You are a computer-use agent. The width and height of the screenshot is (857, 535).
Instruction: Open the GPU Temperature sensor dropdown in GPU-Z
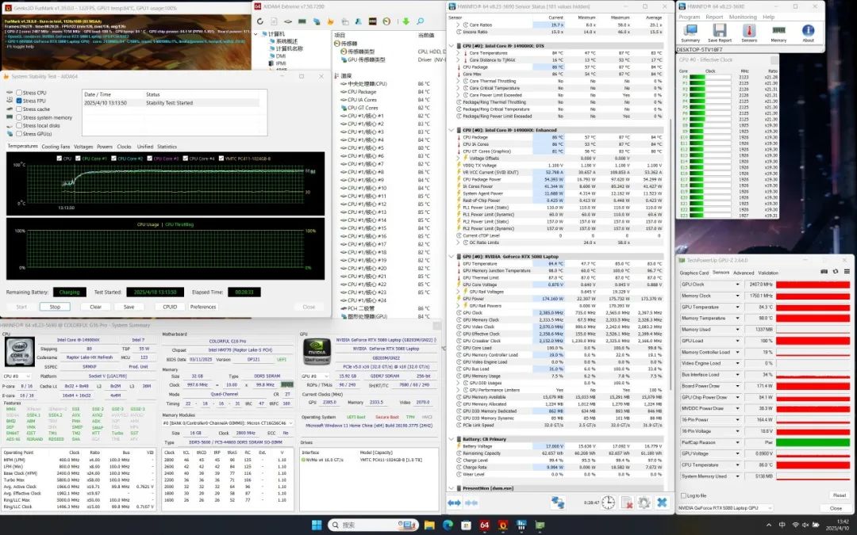[736, 307]
